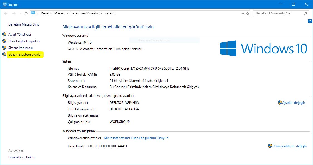
Task: Select Sistem ve Güvenlik breadcrumb
Action: [x=84, y=13]
